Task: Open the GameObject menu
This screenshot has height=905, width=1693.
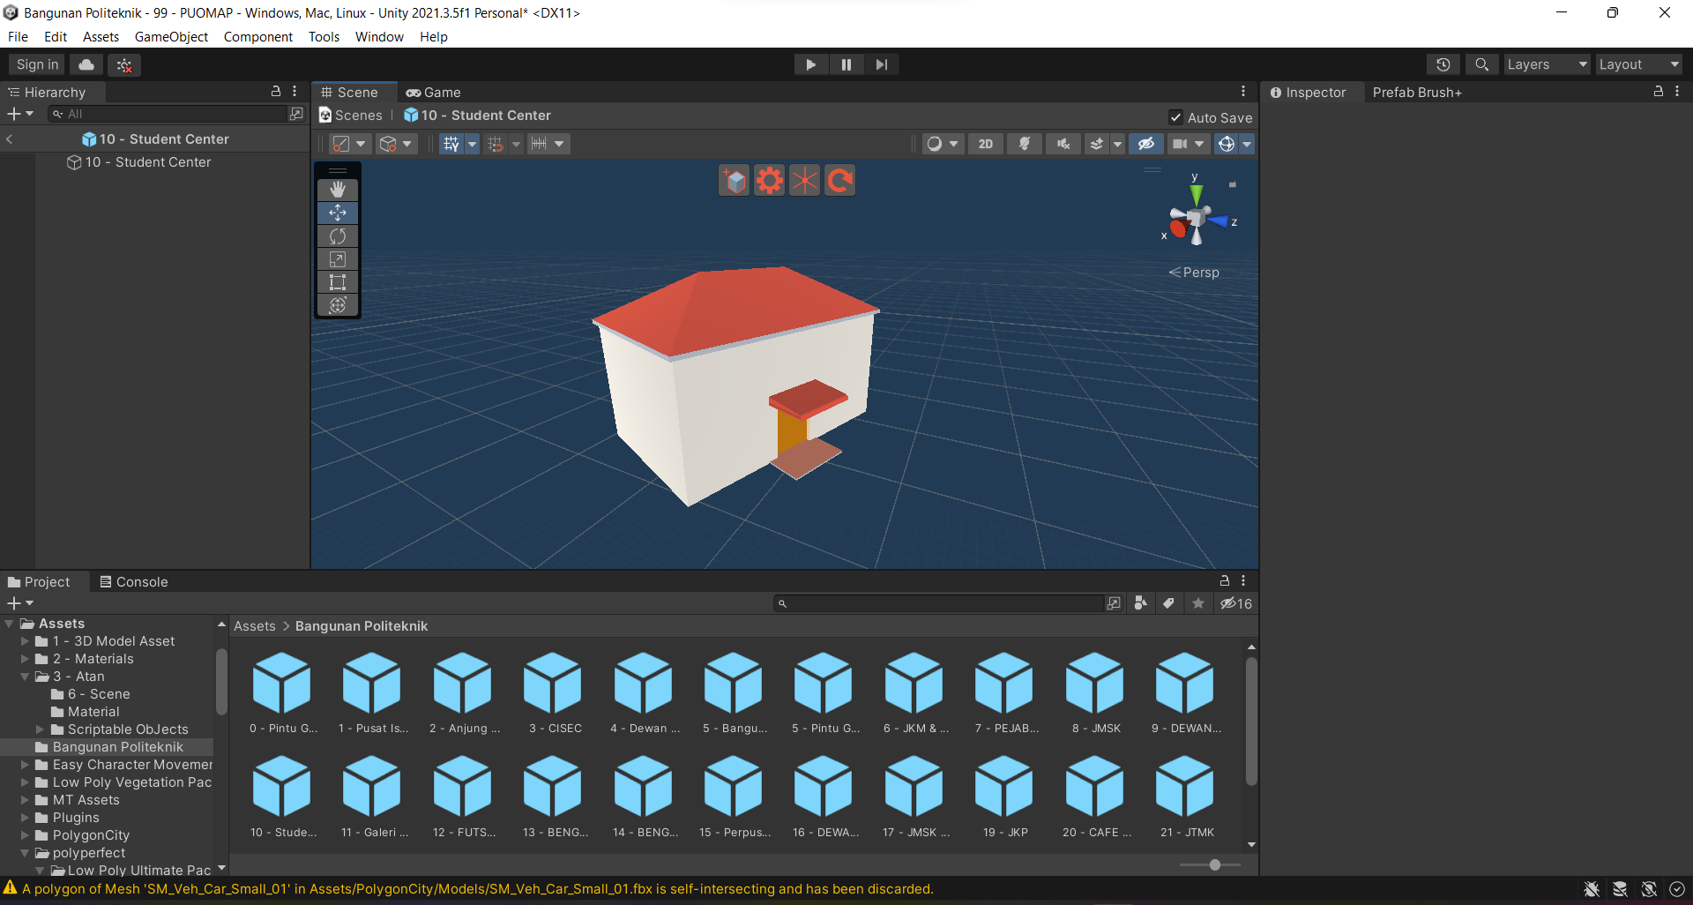Action: [171, 37]
